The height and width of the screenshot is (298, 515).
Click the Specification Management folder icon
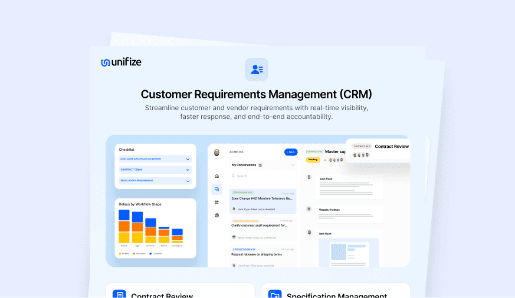[274, 294]
